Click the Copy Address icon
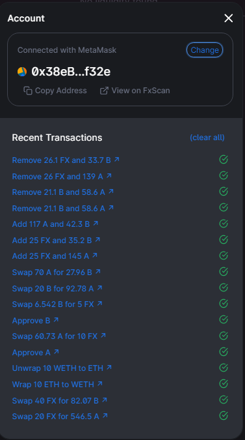The image size is (245, 440). [28, 91]
